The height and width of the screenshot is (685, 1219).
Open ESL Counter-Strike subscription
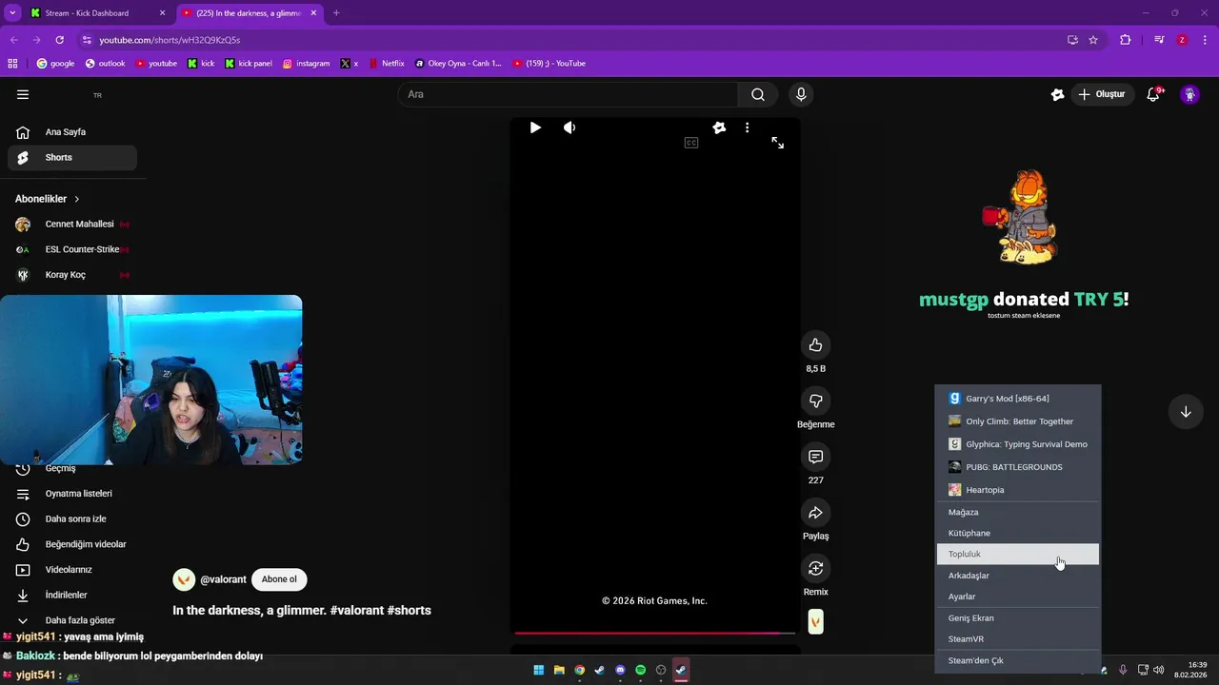coord(72,249)
